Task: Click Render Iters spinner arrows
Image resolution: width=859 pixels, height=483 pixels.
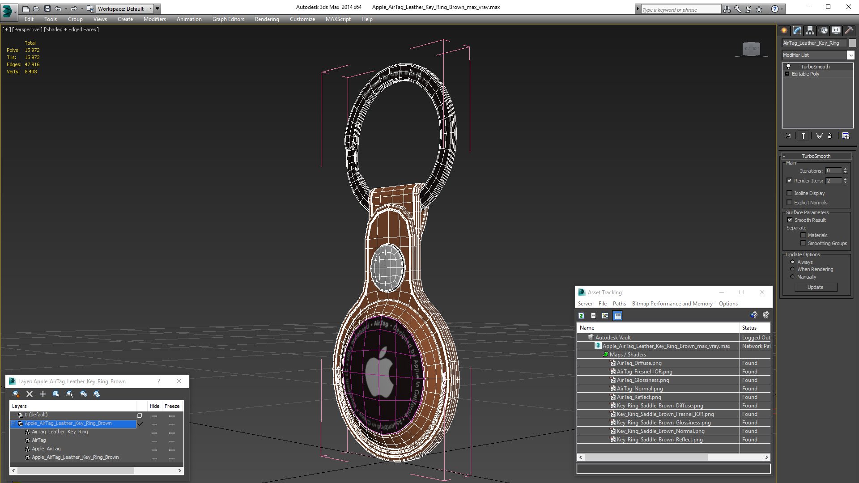Action: coord(845,181)
